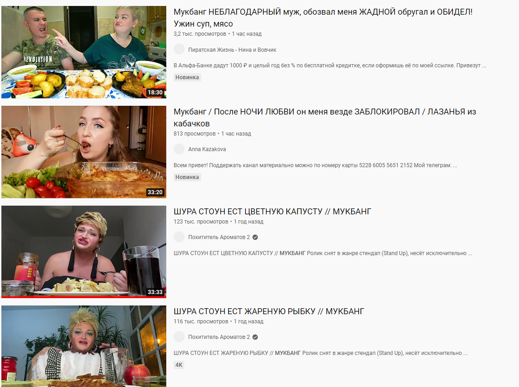Click the verified badge in the ЦВЕТНУЮ КАПУСТУ row
This screenshot has height=387, width=519.
coord(255,237)
